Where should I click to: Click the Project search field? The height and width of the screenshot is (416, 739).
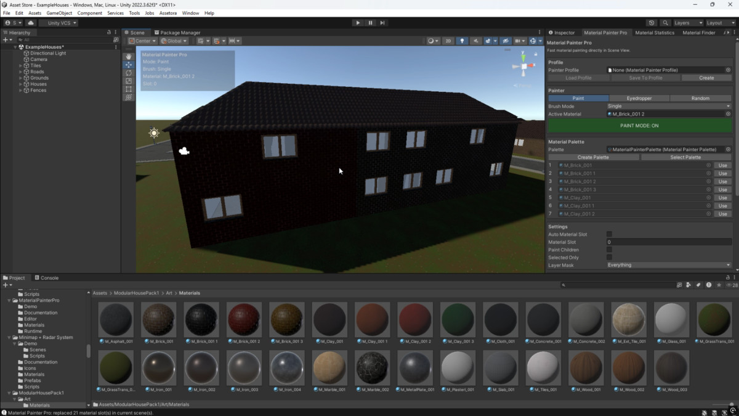618,285
